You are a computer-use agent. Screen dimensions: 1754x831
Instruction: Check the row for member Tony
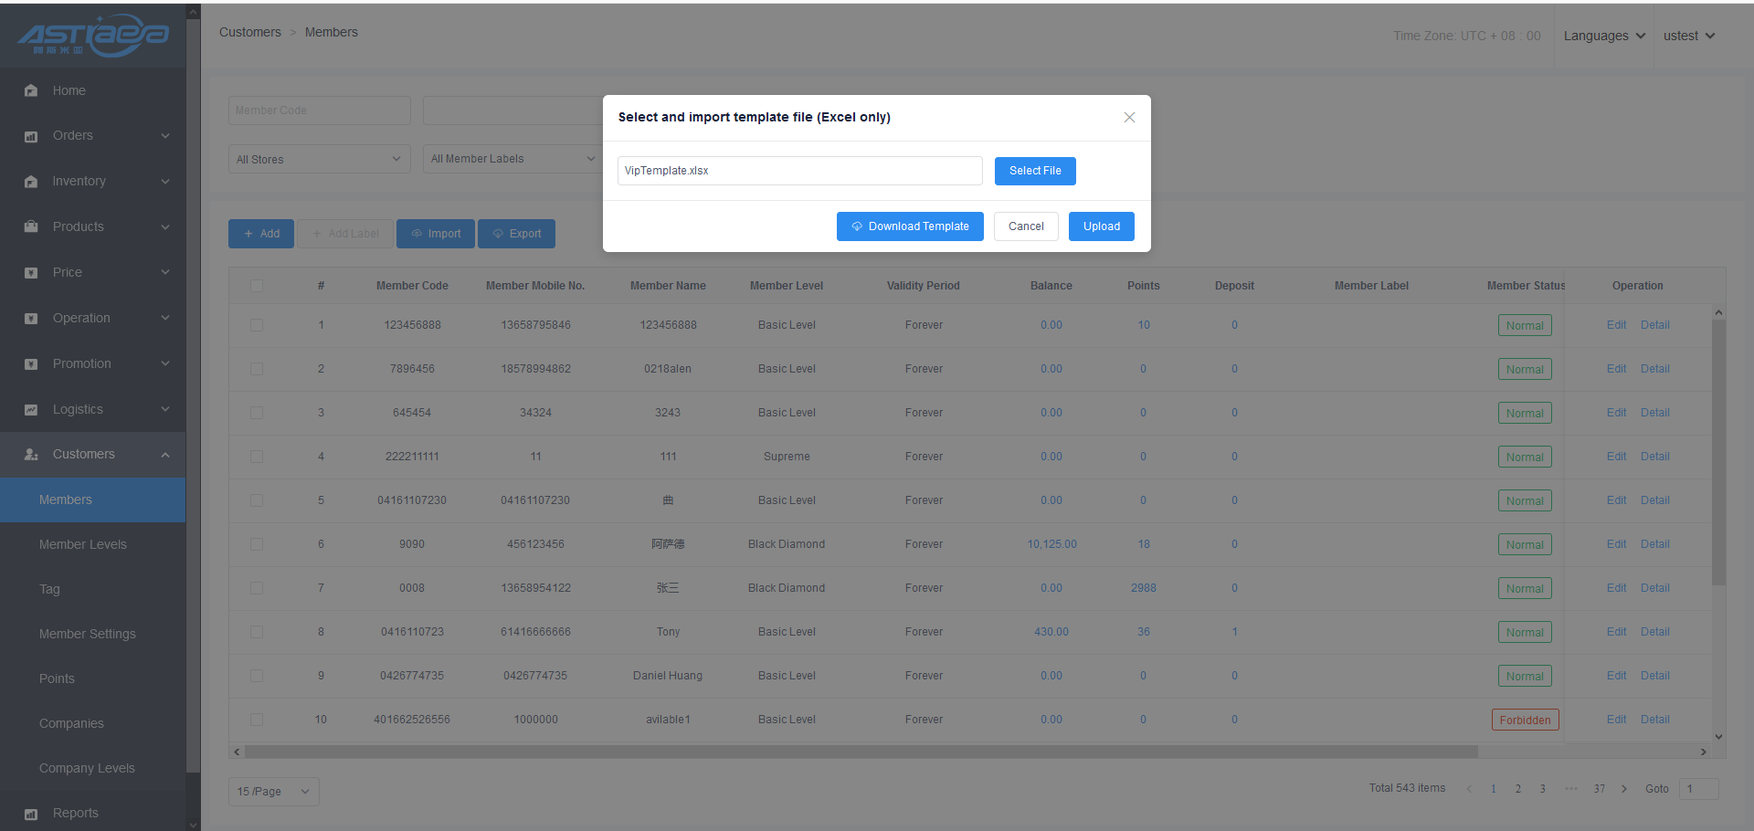257,632
